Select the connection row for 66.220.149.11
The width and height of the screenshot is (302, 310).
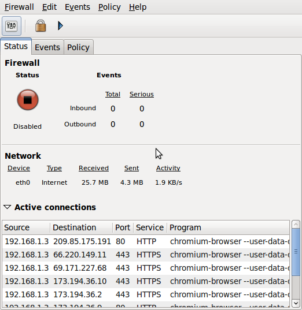coord(146,255)
